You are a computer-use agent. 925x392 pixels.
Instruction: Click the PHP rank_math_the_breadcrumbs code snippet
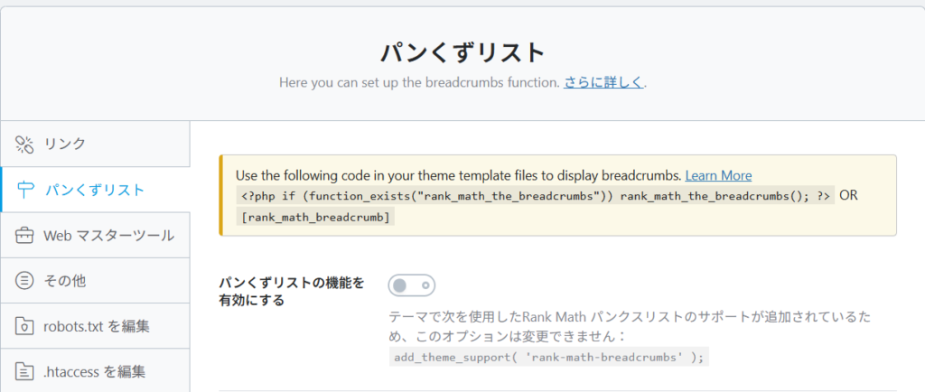coord(536,195)
